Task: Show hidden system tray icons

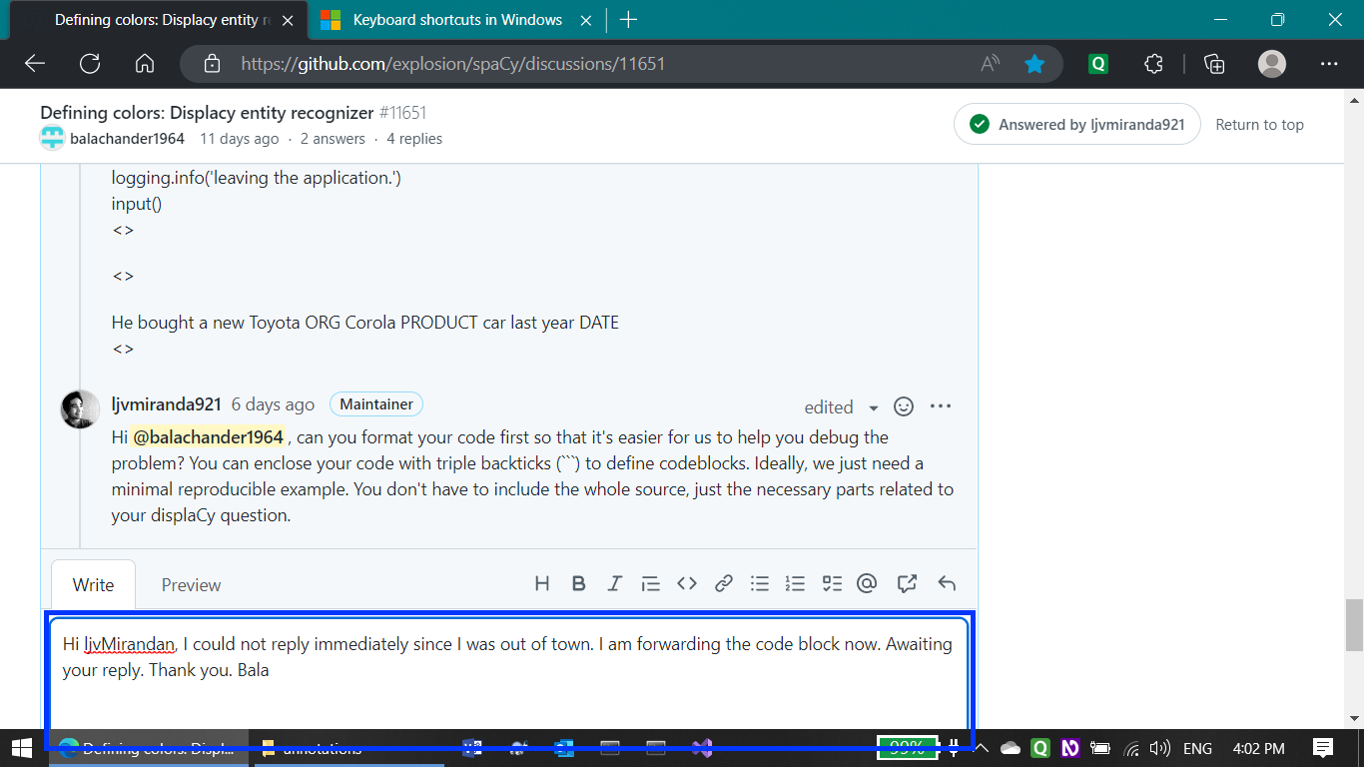Action: [x=981, y=748]
